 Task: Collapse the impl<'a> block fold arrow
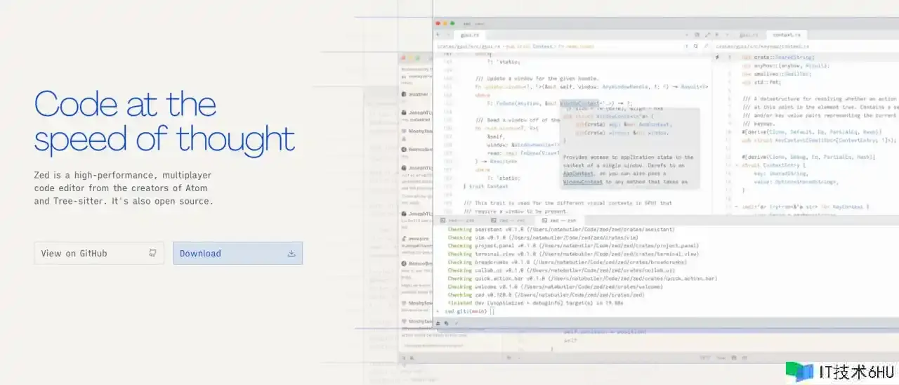735,207
